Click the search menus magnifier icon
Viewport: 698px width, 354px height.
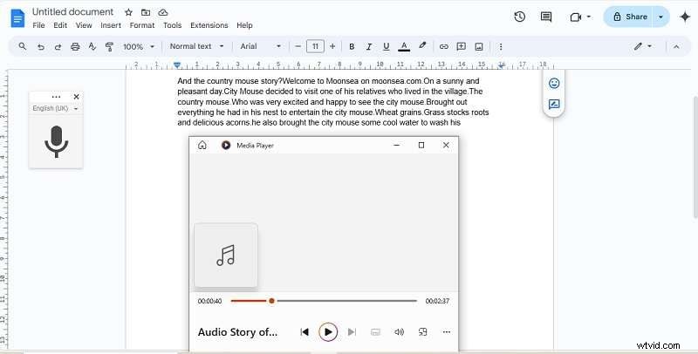[x=23, y=46]
